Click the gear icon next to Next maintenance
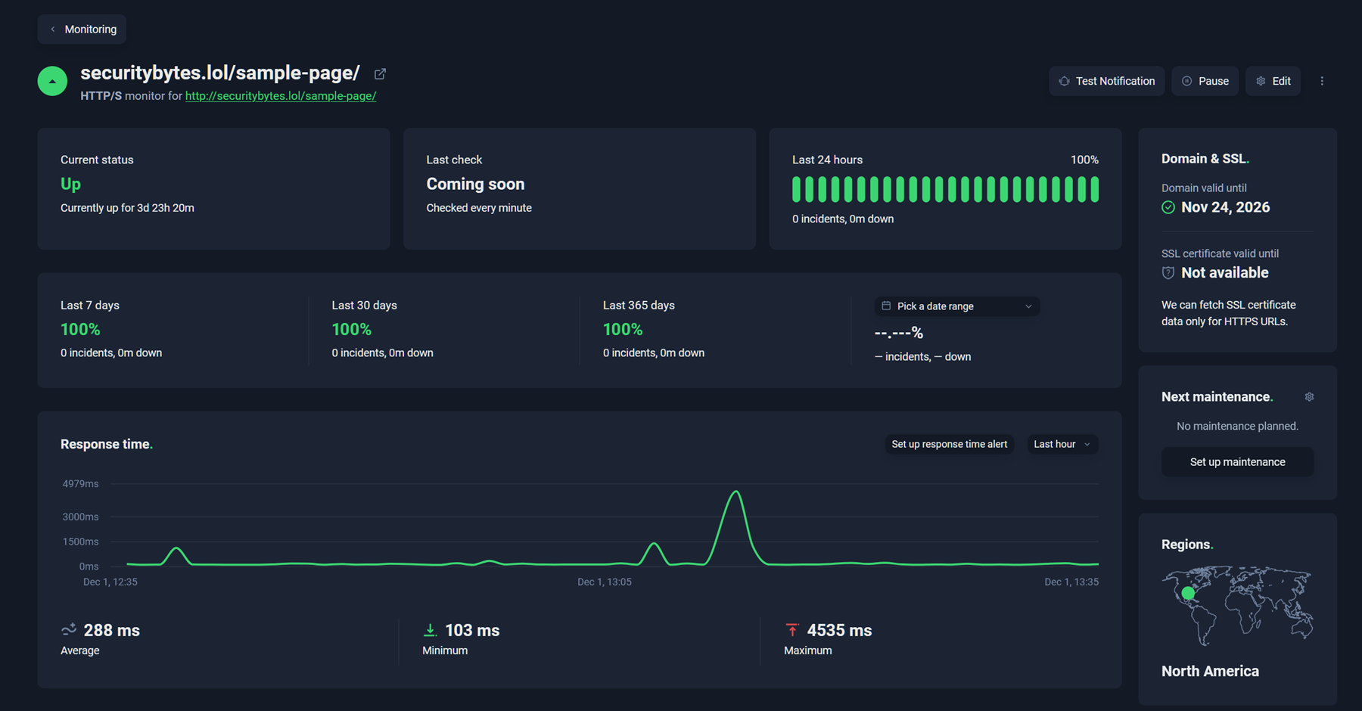 (x=1309, y=396)
